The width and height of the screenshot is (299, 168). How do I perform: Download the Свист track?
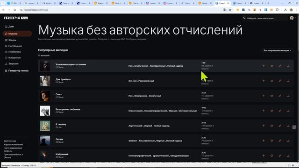point(288,96)
